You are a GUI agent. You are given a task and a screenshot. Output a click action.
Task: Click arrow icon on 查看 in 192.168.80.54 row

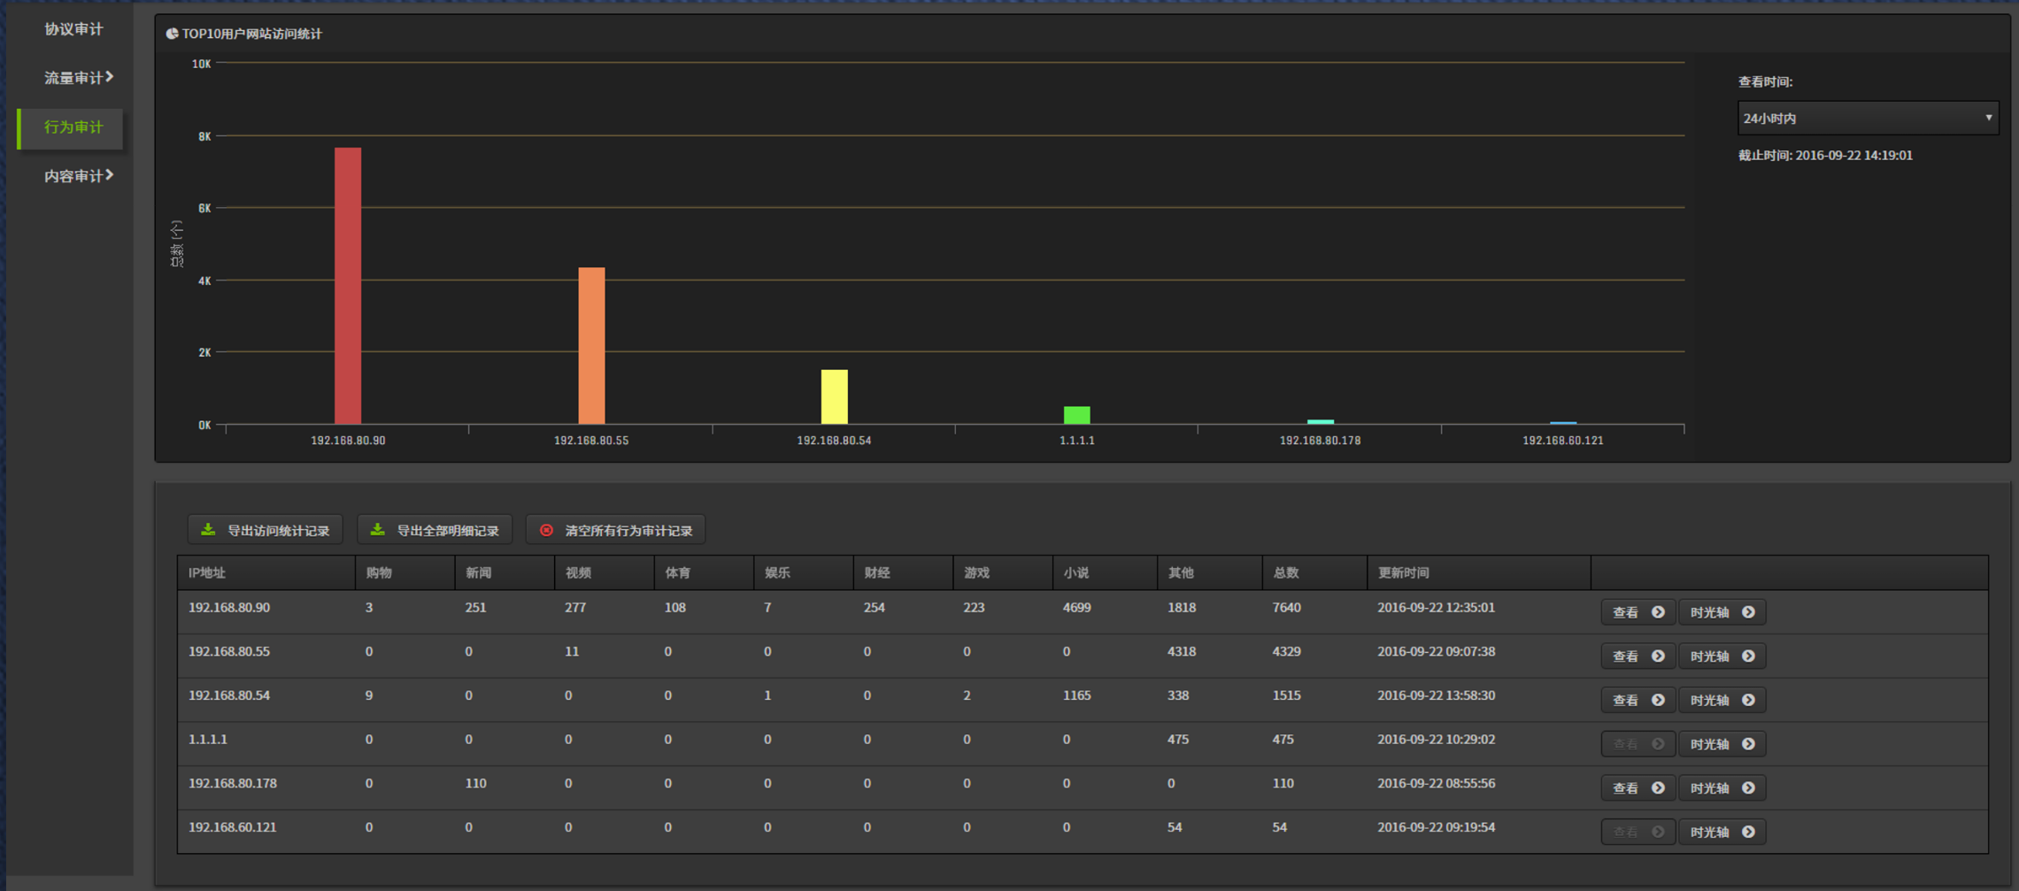point(1658,700)
